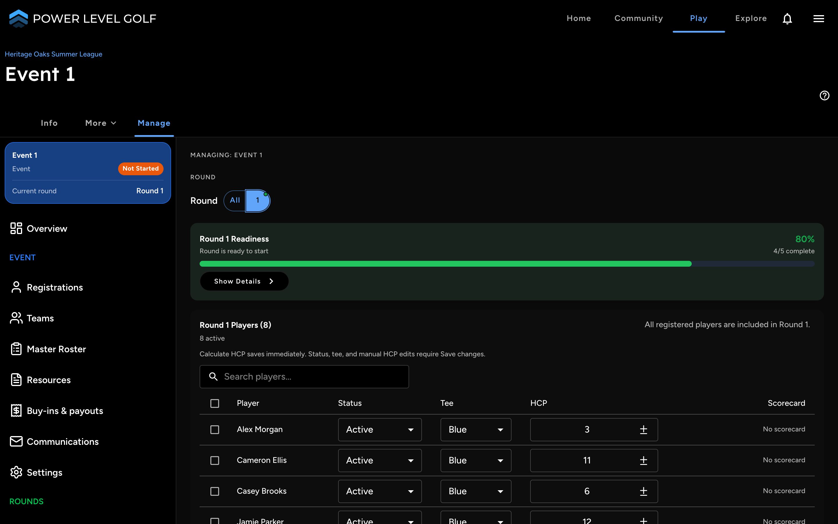Open Resources in the sidebar

click(40, 380)
